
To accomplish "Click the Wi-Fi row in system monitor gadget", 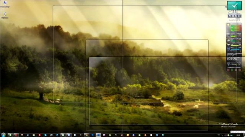I will click(234, 49).
